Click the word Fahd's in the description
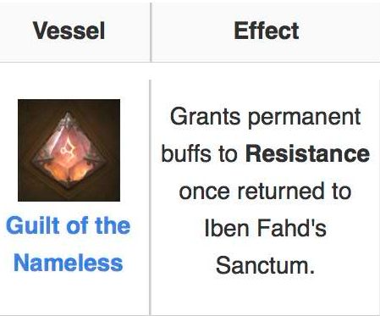380x316 pixels. coord(292,228)
